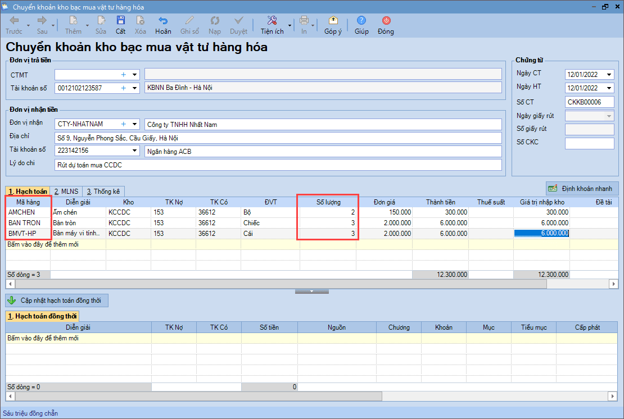Open the Ngày giấy rút date dropdown
Screen dimensions: 624x419
click(x=609, y=116)
